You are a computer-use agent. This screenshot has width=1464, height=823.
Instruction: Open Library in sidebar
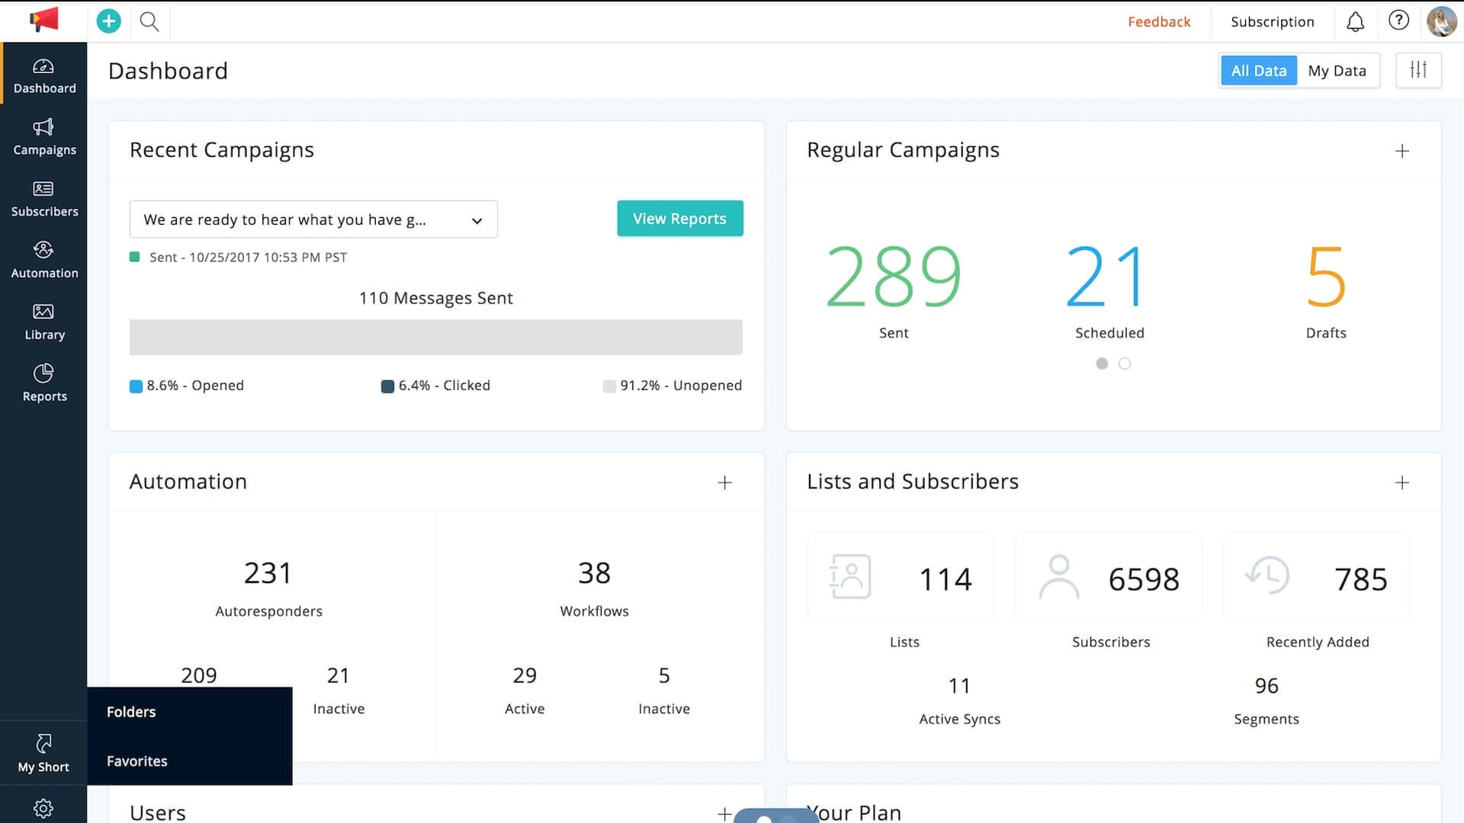point(44,322)
